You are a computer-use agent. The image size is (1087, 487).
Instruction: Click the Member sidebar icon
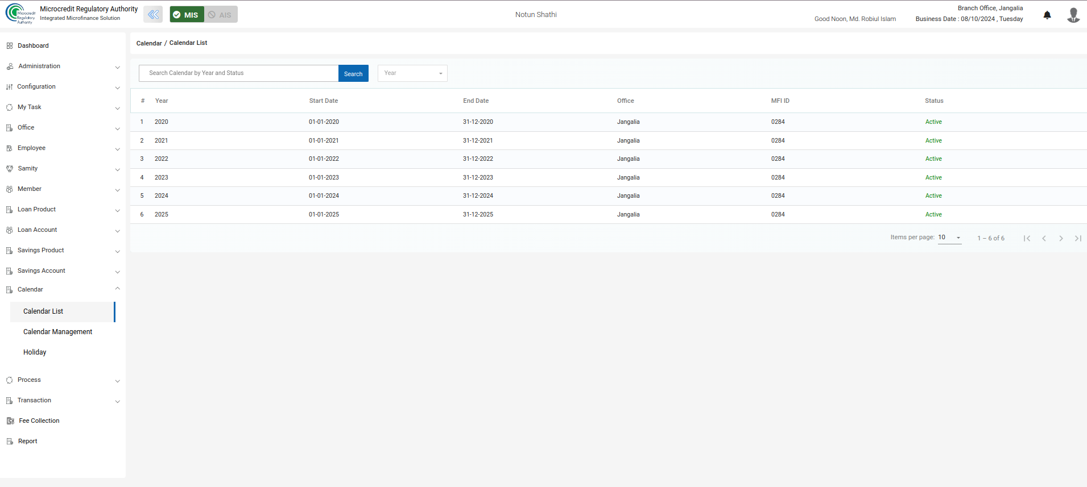(x=10, y=189)
